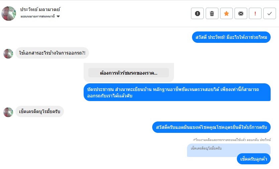Viewport: 279px width, 169px height.
Task: Click the เช็คครับลูกค้า reply bubble
Action: (x=254, y=159)
